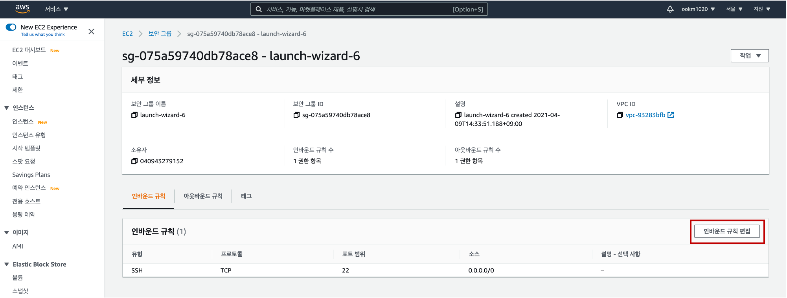Screen dimensions: 787x298
Task: Open 스팟 요청 in sidebar
Action: click(24, 161)
